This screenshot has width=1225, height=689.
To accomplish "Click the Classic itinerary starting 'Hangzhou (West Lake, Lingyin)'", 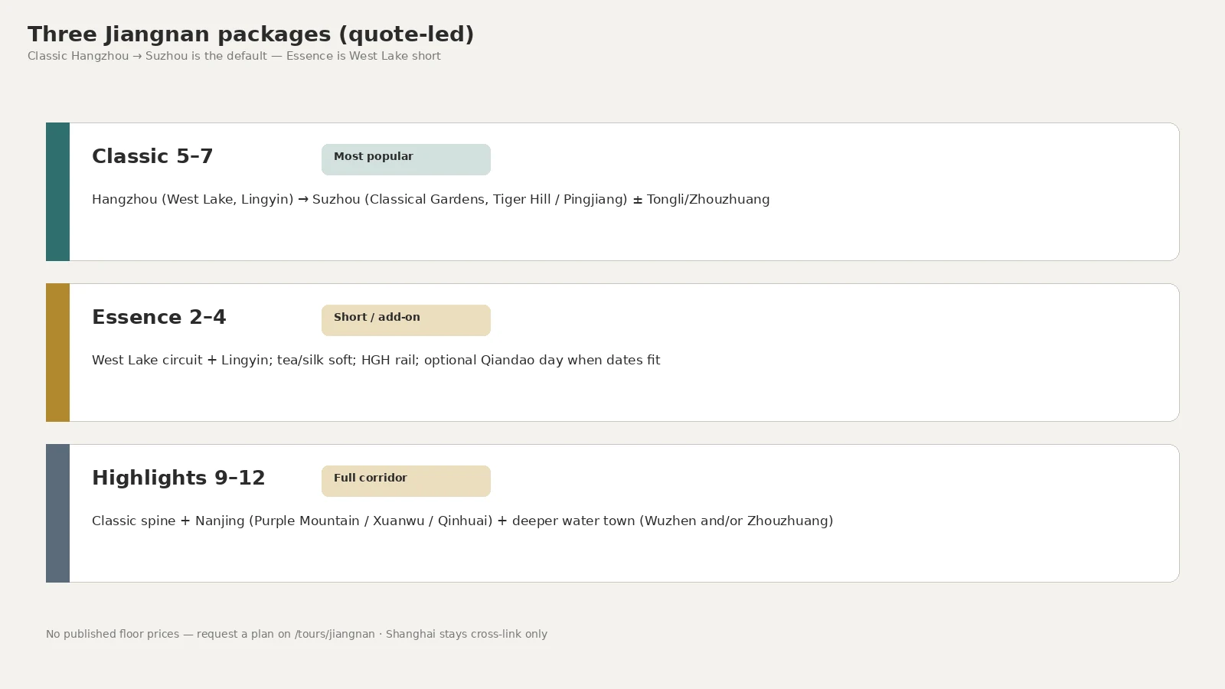I will [431, 199].
